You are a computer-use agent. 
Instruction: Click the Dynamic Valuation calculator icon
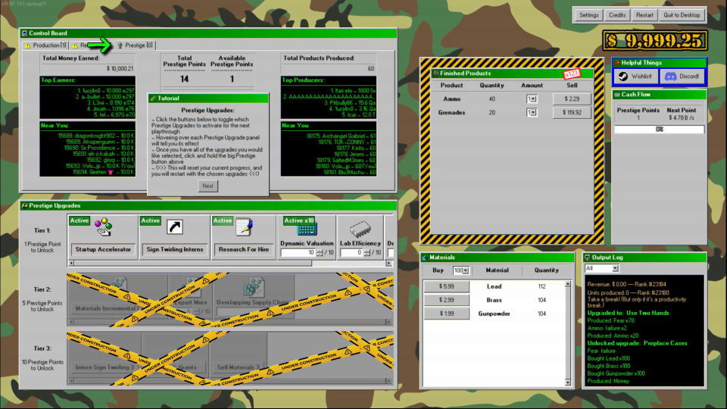point(306,229)
